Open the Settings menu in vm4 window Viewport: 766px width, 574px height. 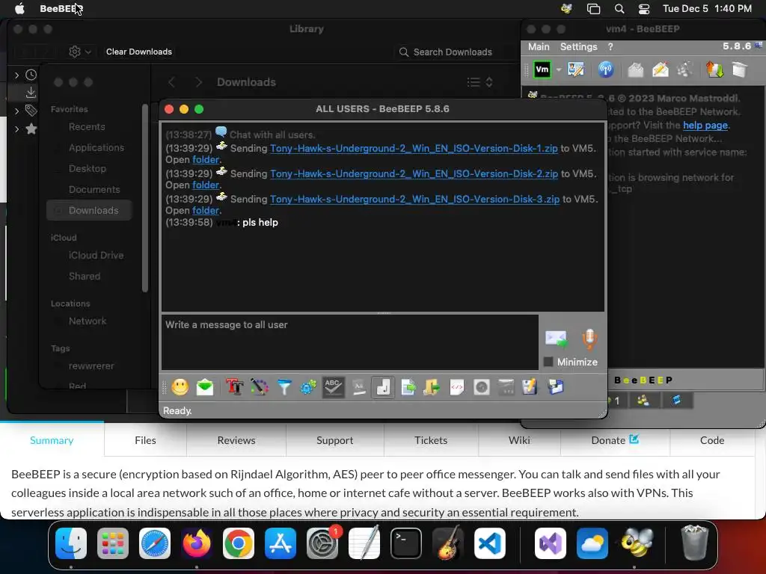578,47
